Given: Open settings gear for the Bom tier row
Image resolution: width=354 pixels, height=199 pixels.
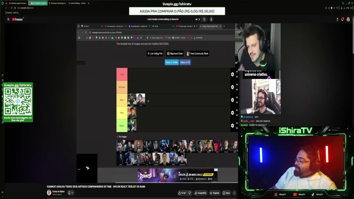Looking at the screenshot, I should coord(232,100).
